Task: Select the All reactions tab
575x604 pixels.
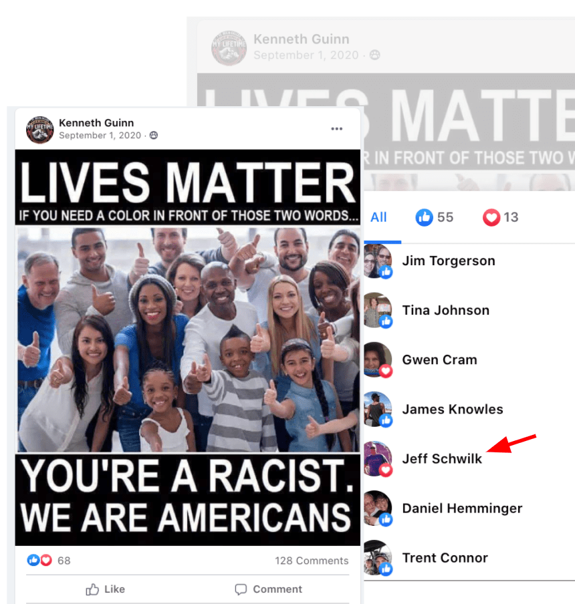Action: tap(378, 217)
